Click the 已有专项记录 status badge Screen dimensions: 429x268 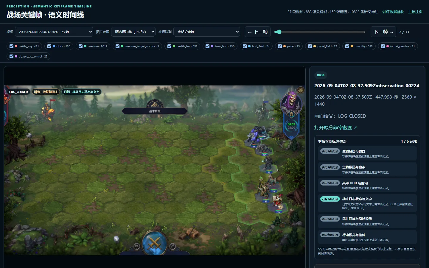tap(330, 199)
